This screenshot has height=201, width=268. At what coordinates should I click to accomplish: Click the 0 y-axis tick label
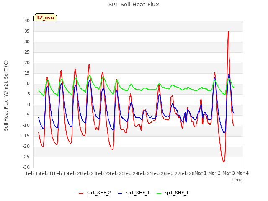28,104
